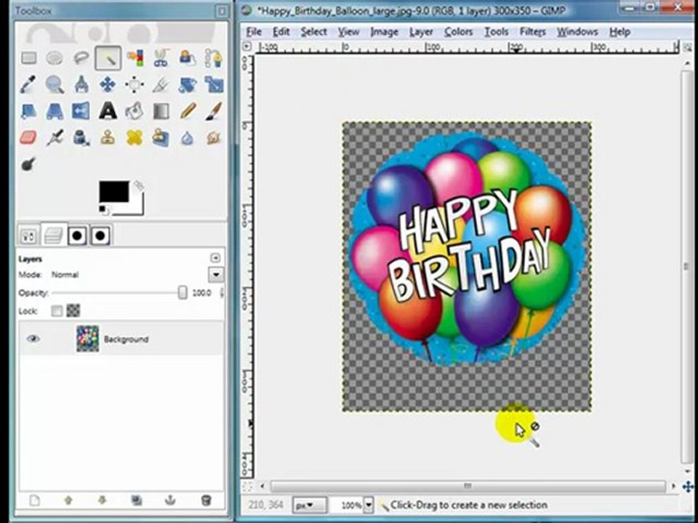Select the Perspective Clone tool
This screenshot has width=698, height=523.
(x=161, y=137)
